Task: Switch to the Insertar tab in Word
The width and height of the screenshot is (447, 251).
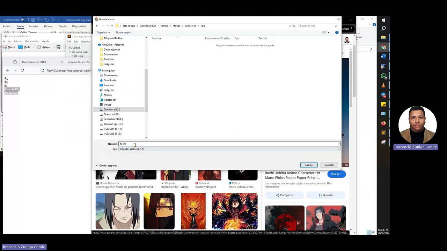Action: tap(34, 26)
